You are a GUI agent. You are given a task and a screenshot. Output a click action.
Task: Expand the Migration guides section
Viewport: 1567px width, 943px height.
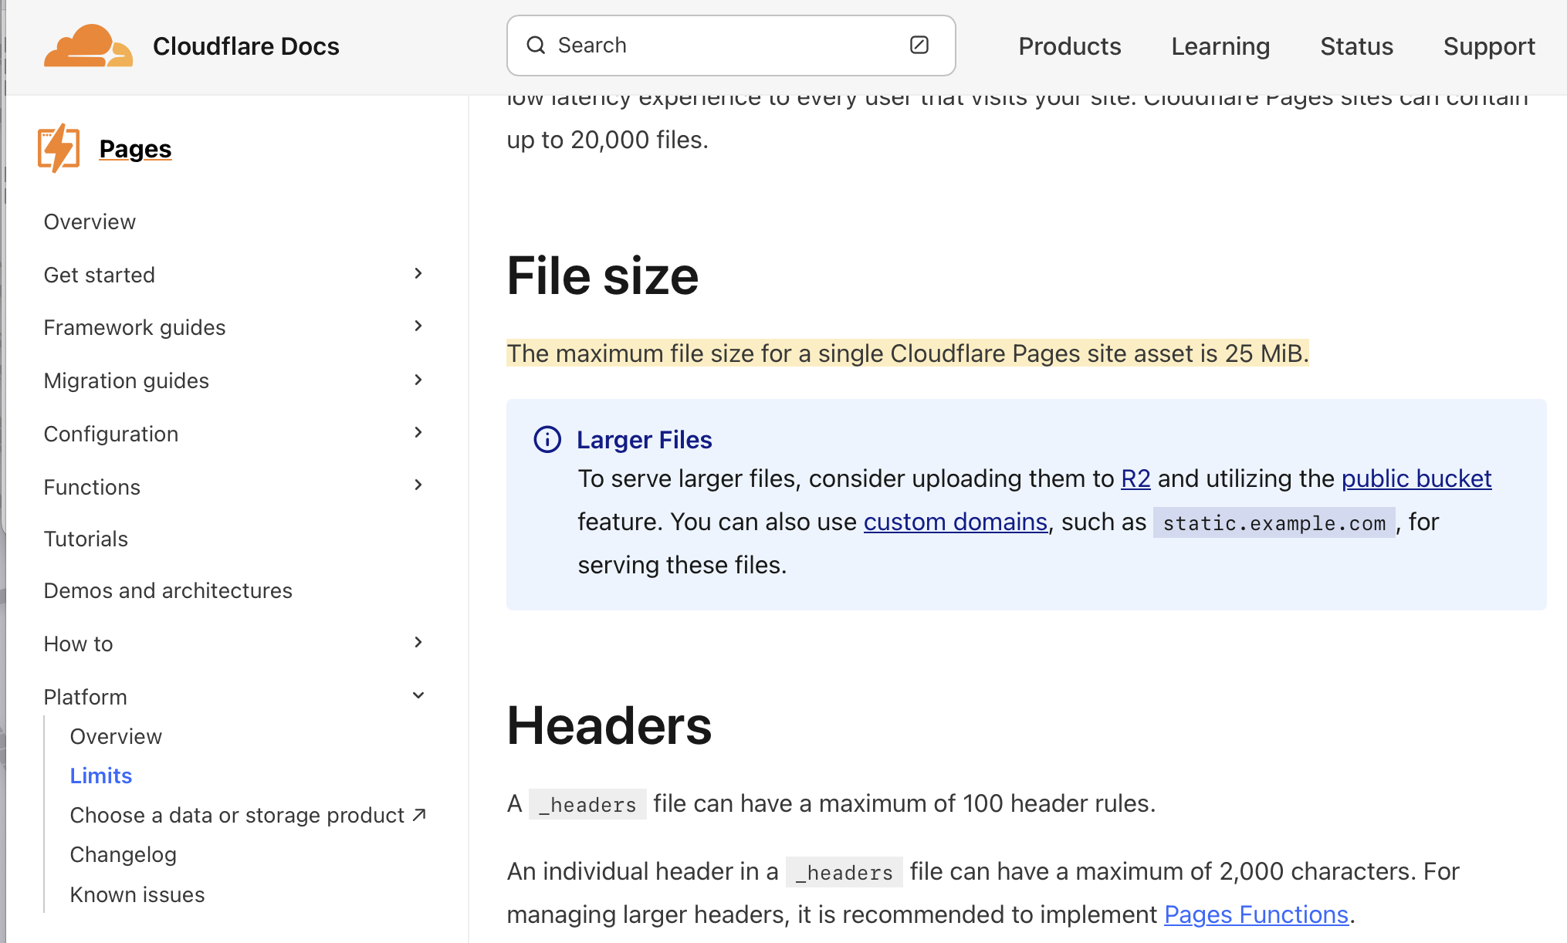[418, 380]
